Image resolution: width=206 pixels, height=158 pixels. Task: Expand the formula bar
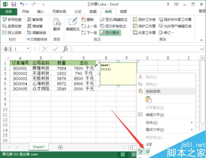click(x=202, y=49)
